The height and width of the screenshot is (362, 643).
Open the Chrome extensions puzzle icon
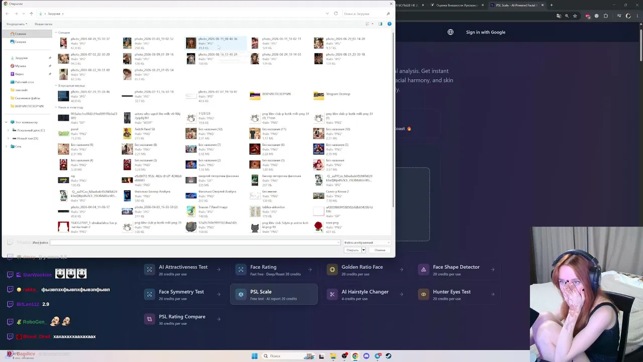[606, 16]
